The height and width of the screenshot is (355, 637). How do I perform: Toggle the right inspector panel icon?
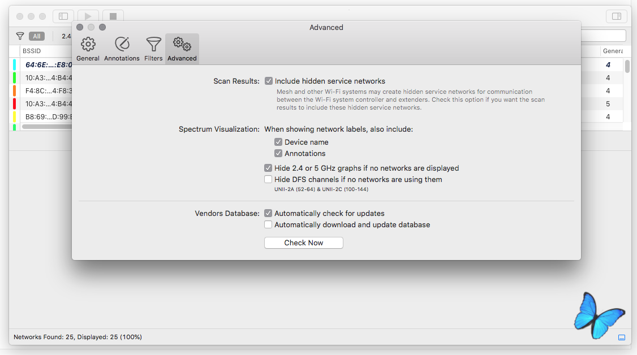point(617,16)
